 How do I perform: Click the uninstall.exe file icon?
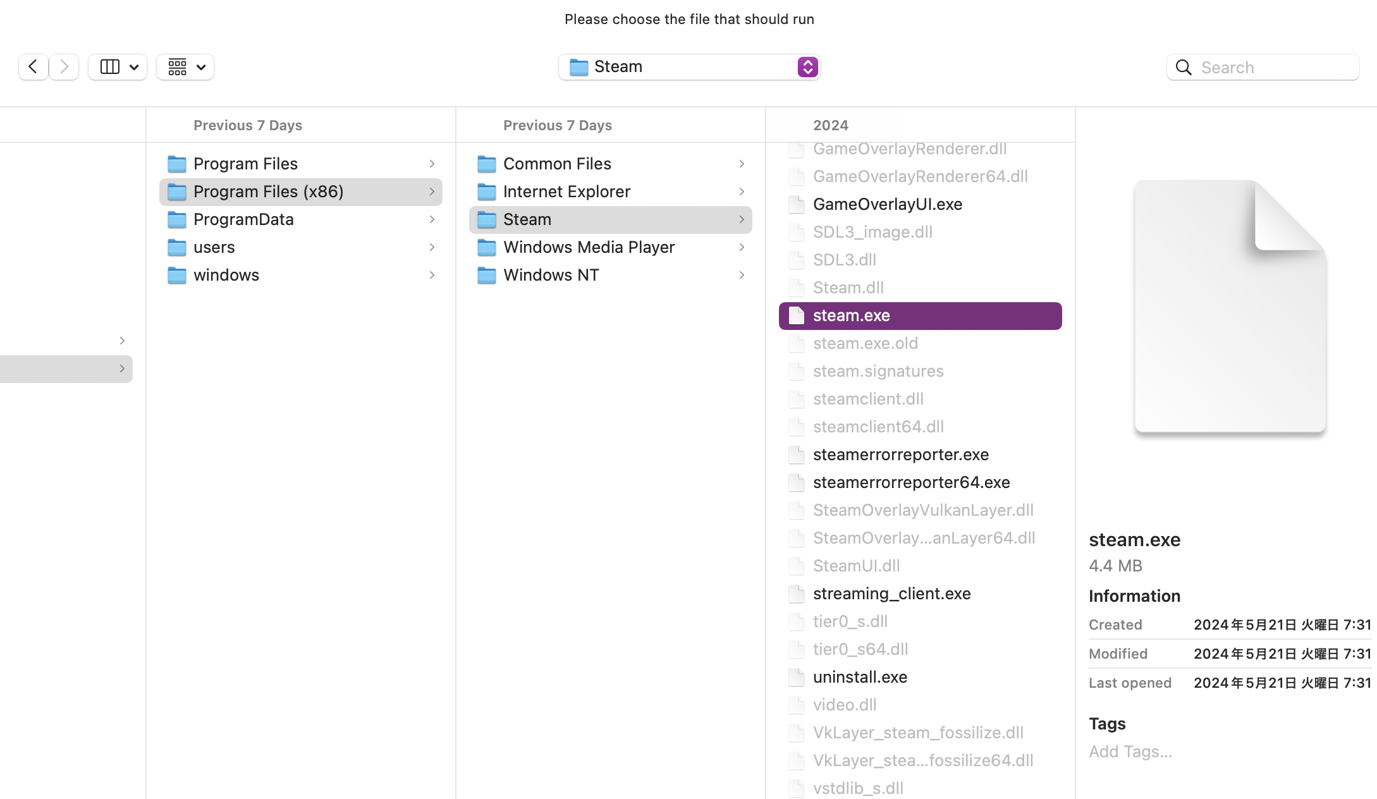click(x=797, y=677)
